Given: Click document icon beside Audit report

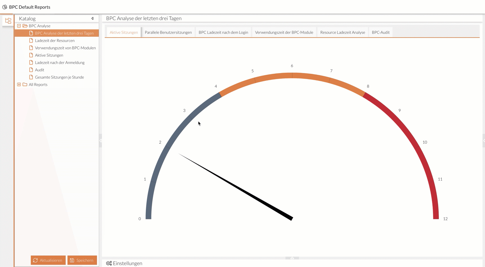Looking at the screenshot, I should click(x=31, y=70).
